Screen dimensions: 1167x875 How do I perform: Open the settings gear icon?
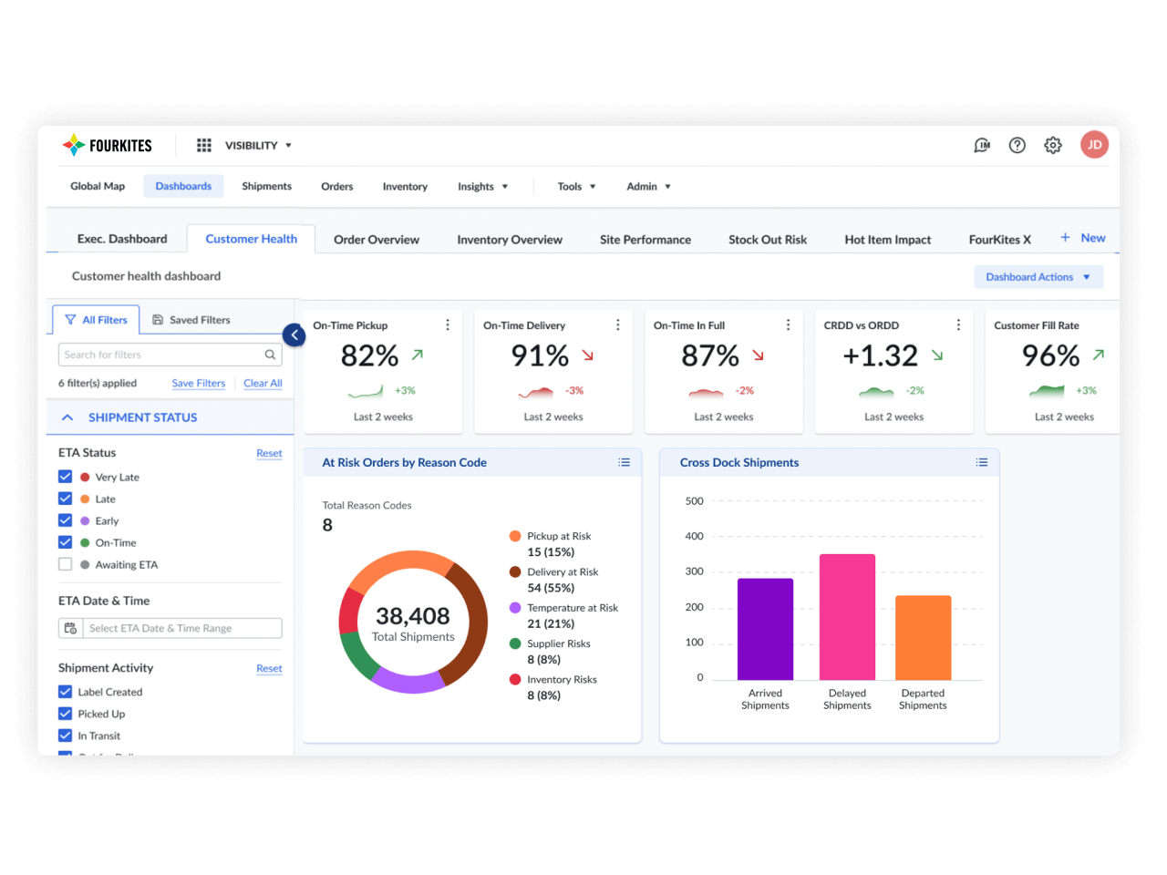coord(1053,145)
